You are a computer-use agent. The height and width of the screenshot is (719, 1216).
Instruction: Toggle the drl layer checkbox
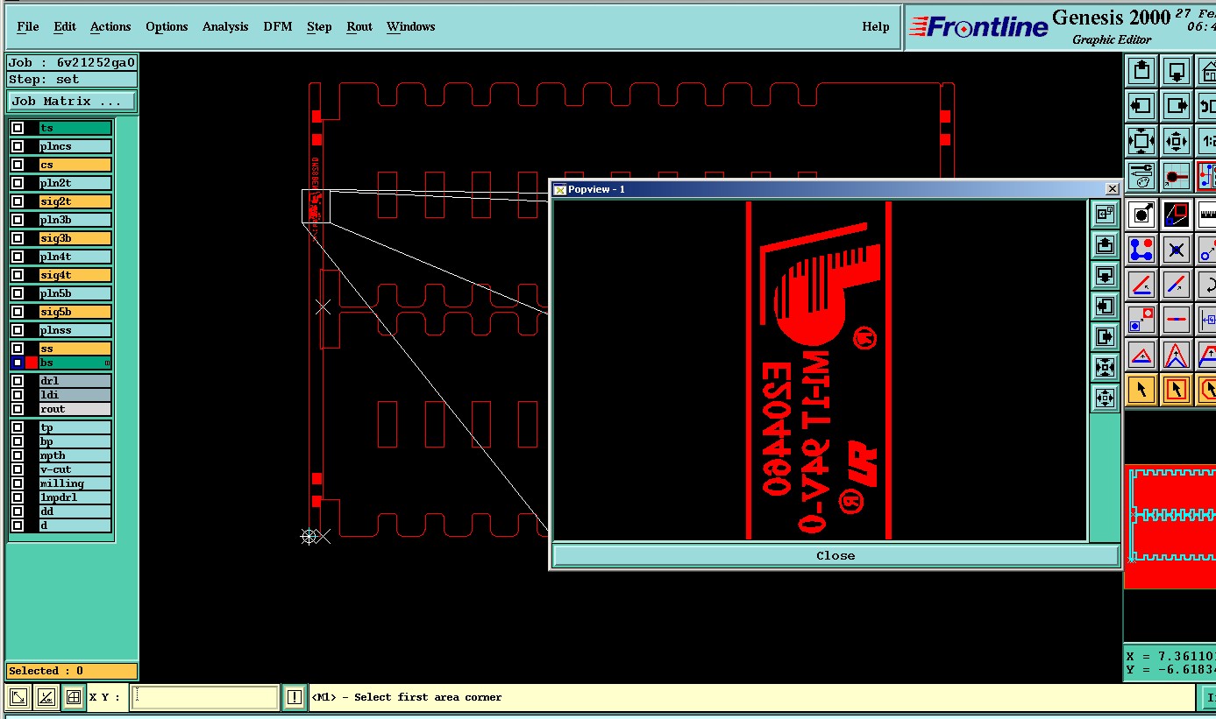(18, 381)
